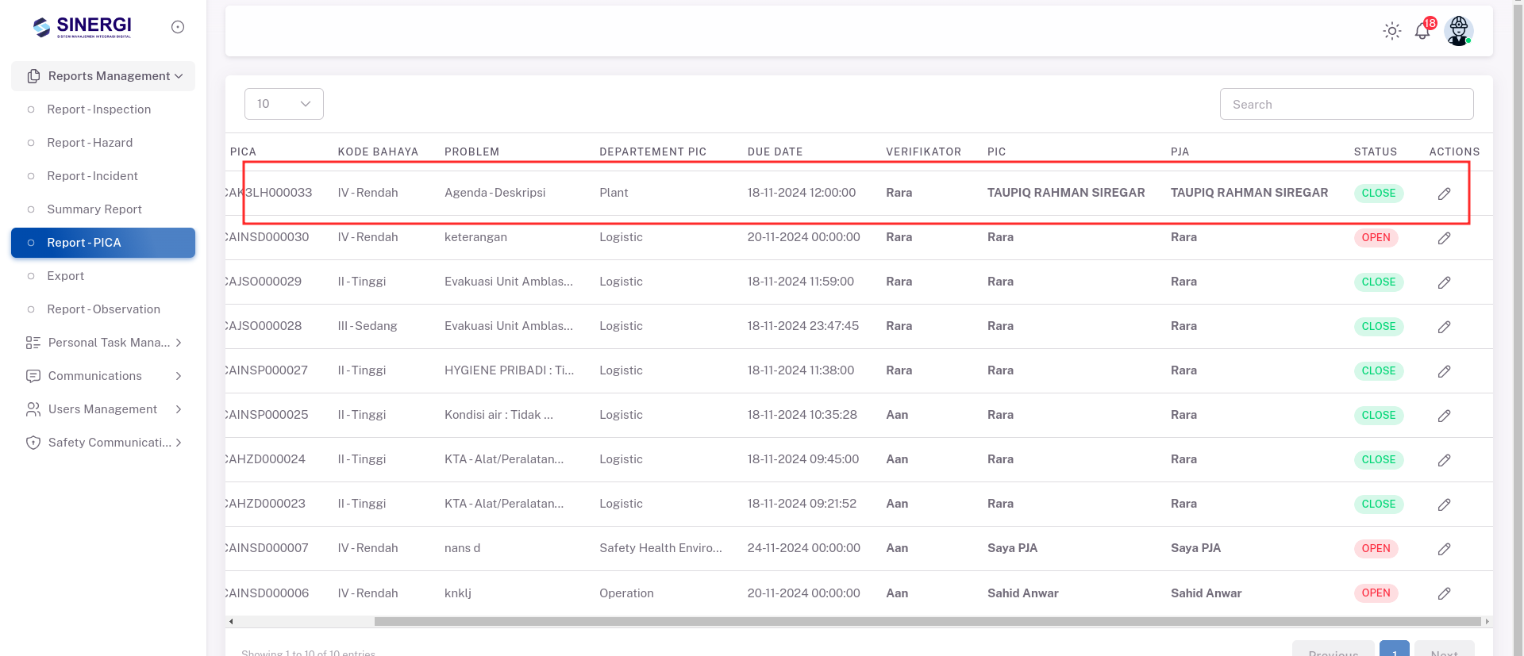Image resolution: width=1524 pixels, height=656 pixels.
Task: Click the CLOSE badge in CAJSO000029 row
Action: (1378, 282)
